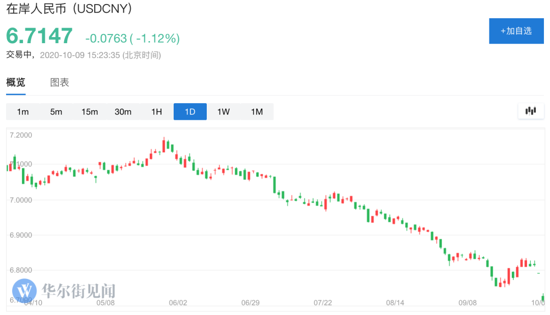Open the 图表 tab
This screenshot has width=550, height=315.
[x=60, y=82]
